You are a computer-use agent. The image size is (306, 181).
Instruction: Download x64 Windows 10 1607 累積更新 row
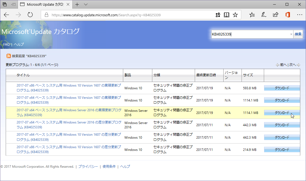282,100
